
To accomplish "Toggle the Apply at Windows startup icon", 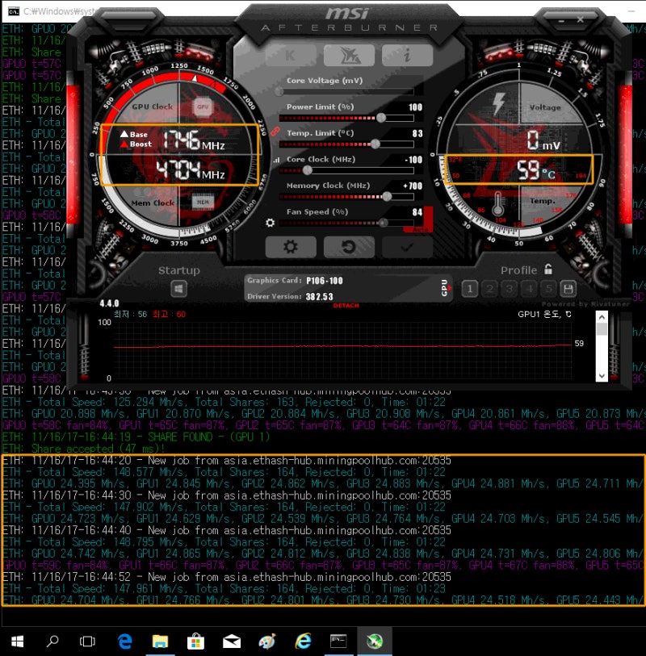I will point(178,289).
